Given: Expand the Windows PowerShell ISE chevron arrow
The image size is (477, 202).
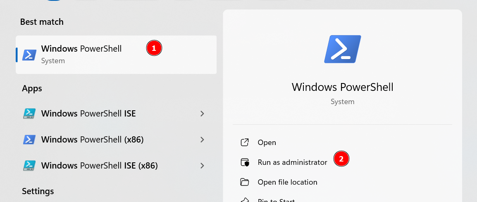Looking at the screenshot, I should click(x=202, y=114).
